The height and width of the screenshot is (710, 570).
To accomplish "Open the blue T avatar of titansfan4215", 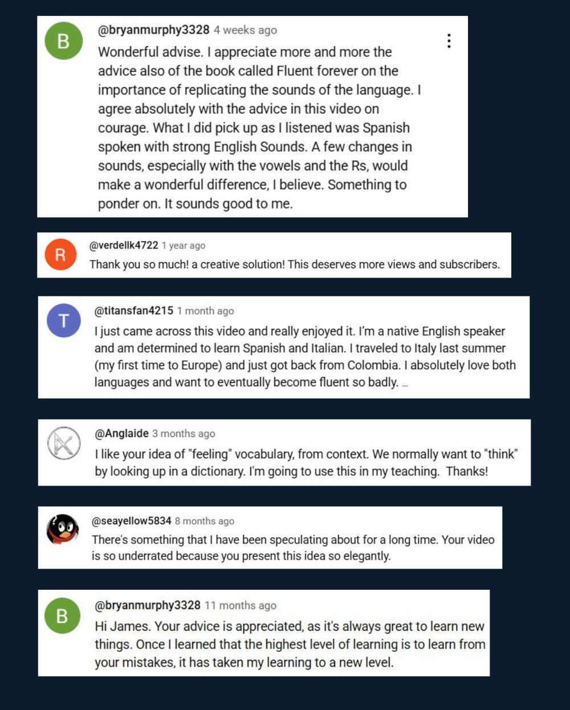I will pos(63,320).
